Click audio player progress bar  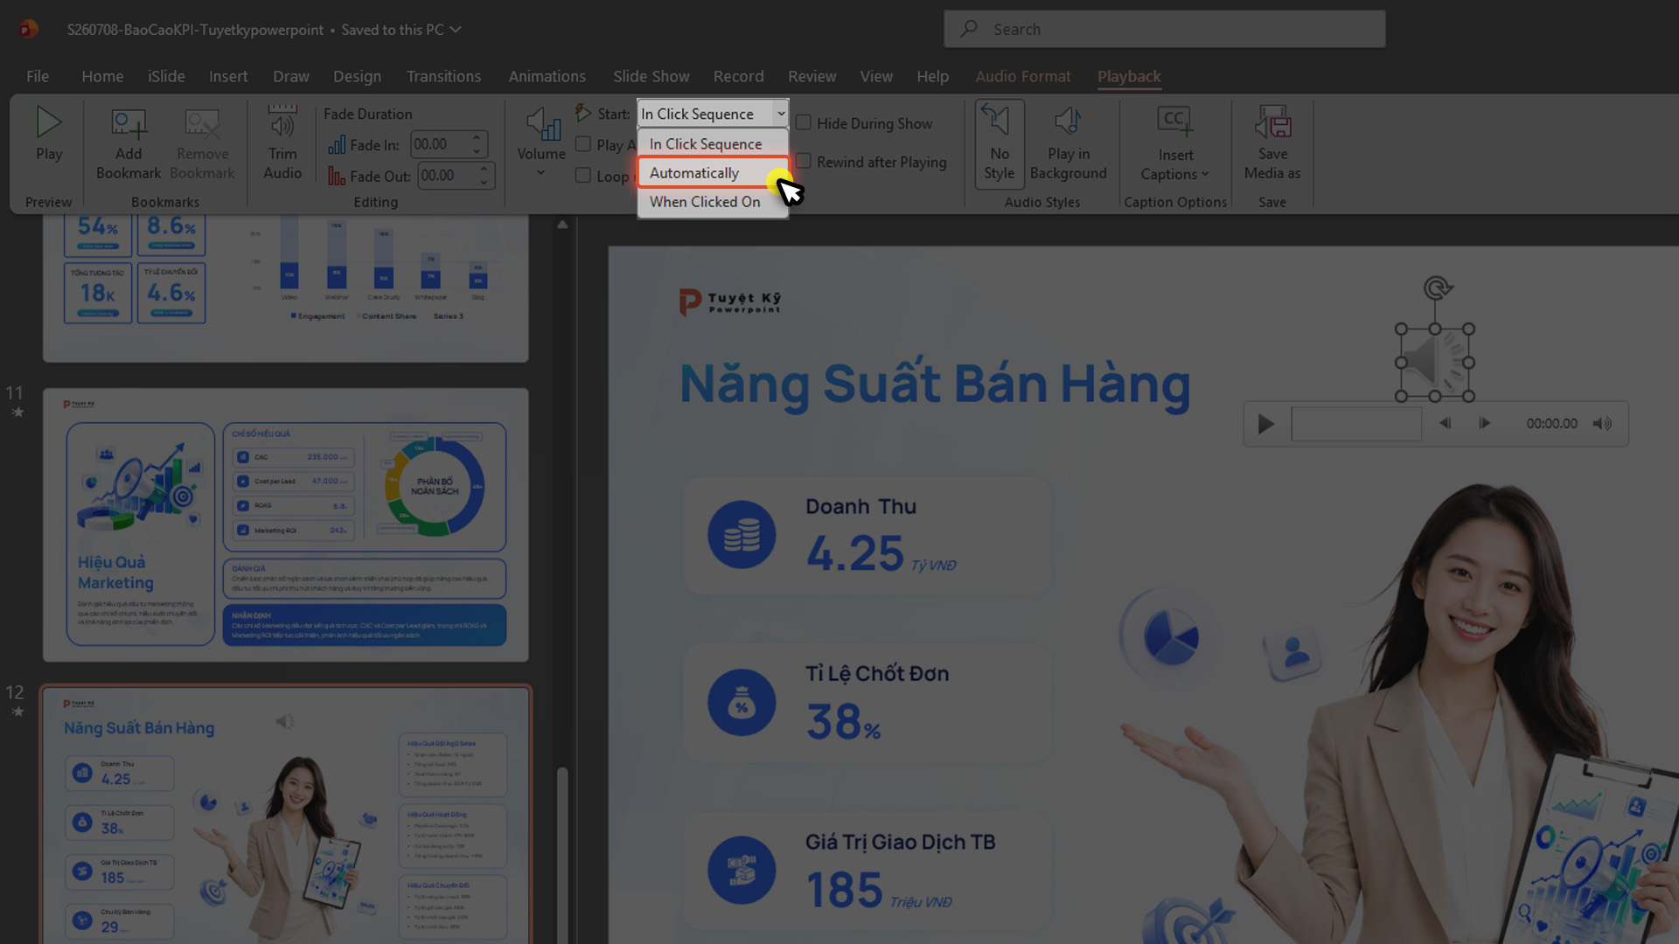point(1356,424)
